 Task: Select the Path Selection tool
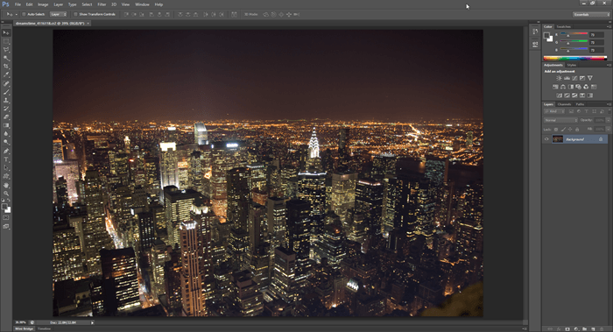[x=6, y=168]
